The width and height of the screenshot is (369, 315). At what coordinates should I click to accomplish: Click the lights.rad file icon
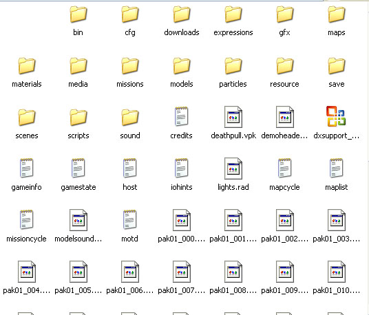point(233,169)
